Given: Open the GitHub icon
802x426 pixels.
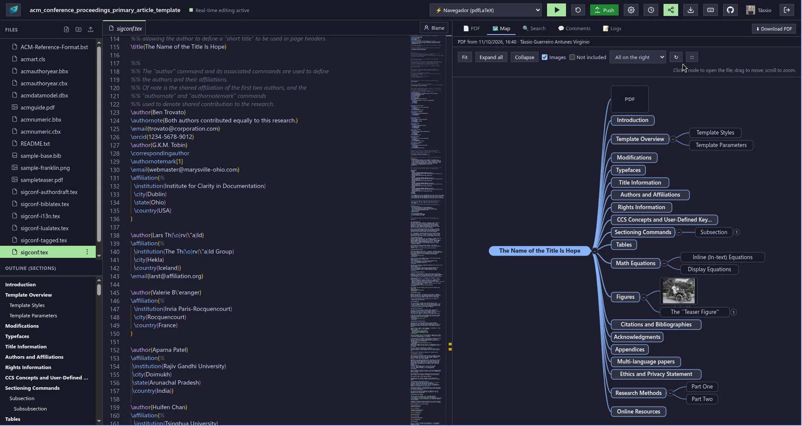Looking at the screenshot, I should pos(730,10).
